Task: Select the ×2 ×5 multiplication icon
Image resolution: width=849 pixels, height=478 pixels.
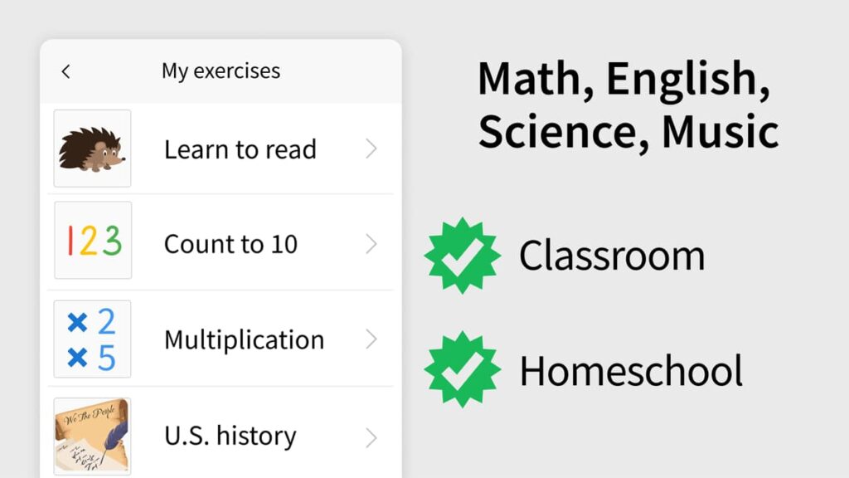Action: tap(93, 339)
